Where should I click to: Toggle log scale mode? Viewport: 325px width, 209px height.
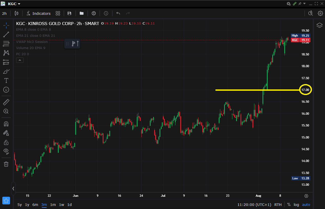pyautogui.click(x=296, y=205)
